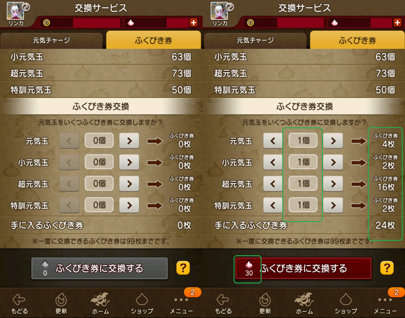Screen dimensions: 405x318
Task: Increase 元気玉 count in left panel
Action: click(129, 141)
